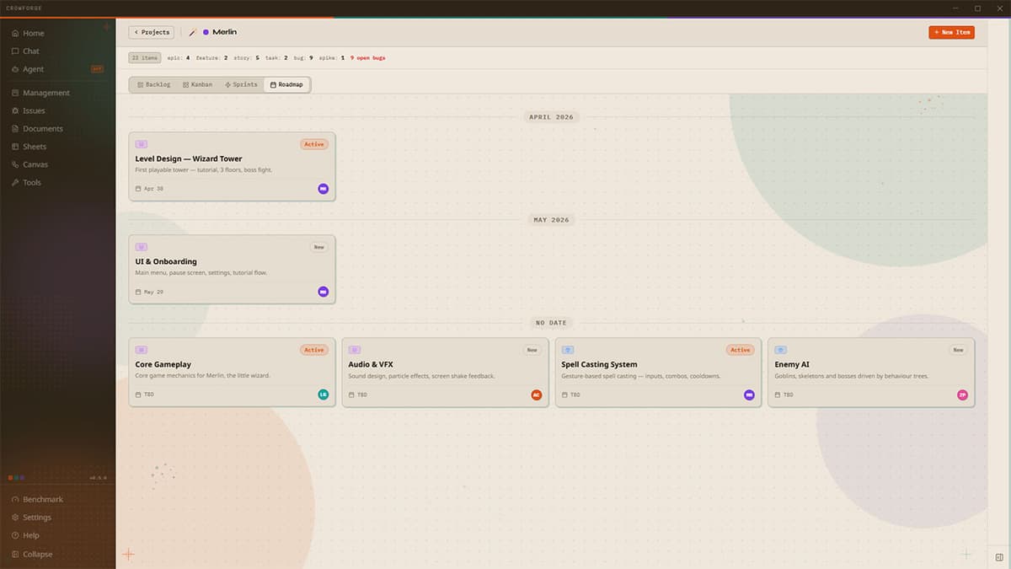1011x569 pixels.
Task: Open the Level Design — Wizard Tower card
Action: click(x=232, y=166)
